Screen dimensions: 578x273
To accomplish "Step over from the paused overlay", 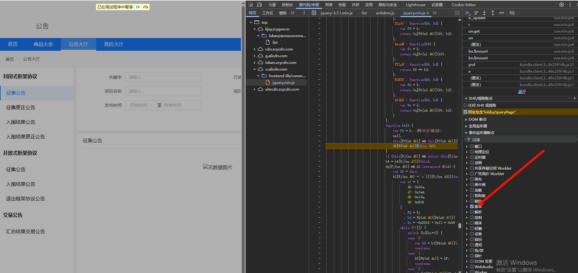I will point(146,7).
